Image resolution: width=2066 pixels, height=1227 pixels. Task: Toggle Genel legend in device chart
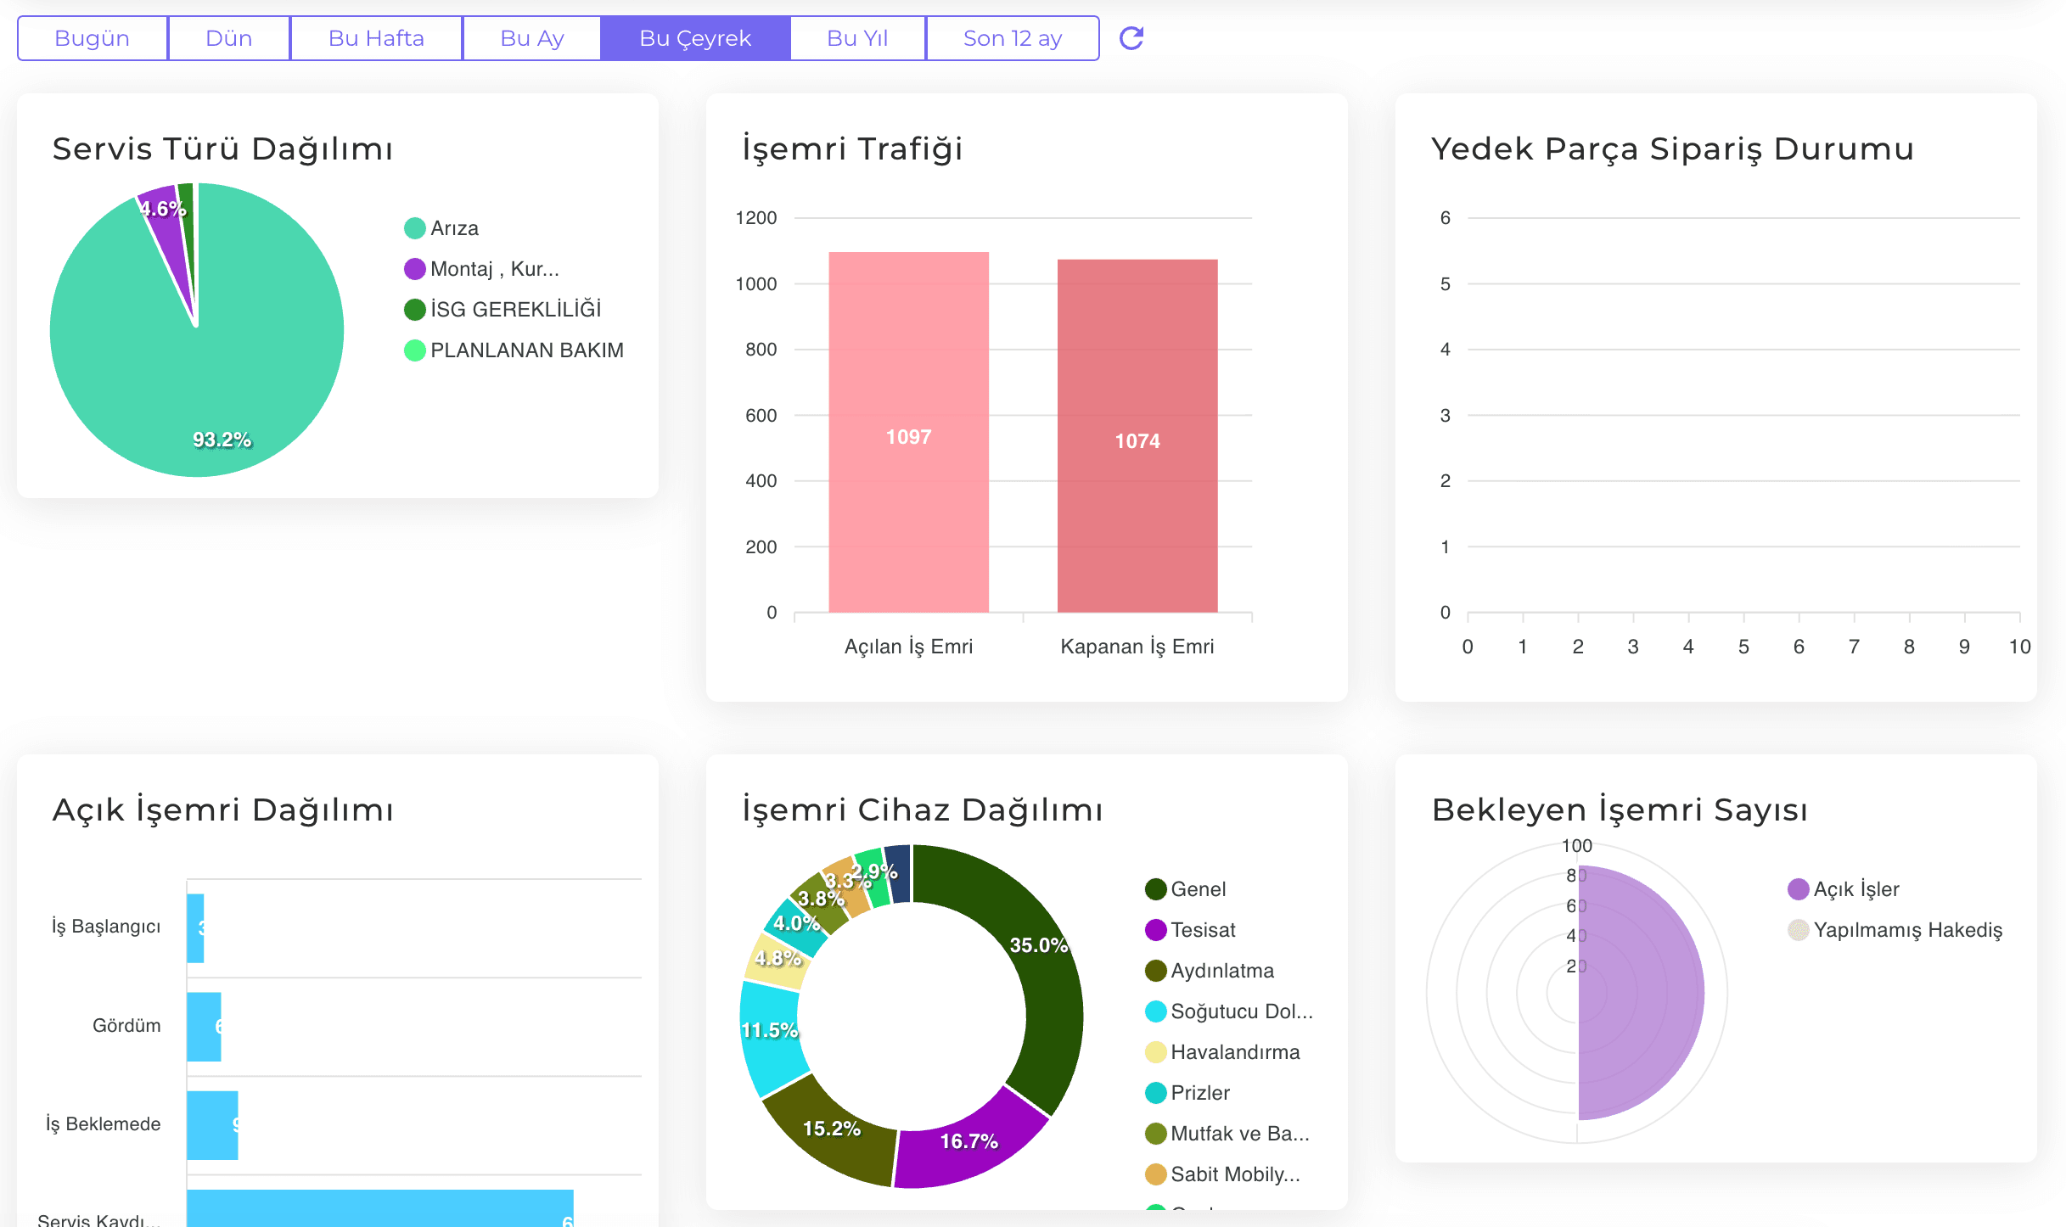pos(1185,889)
